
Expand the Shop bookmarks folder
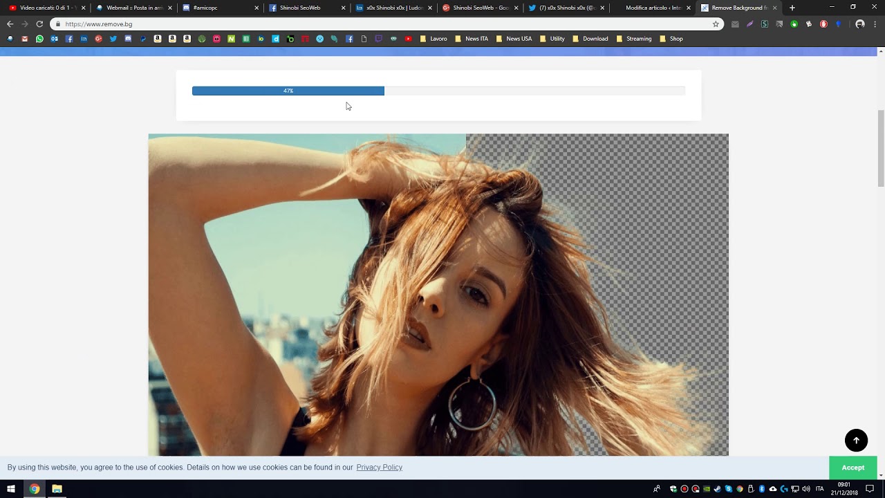coord(671,39)
